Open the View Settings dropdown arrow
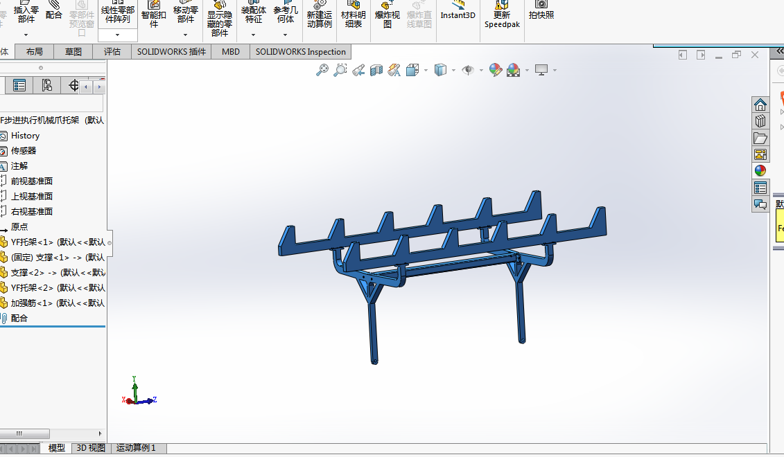This screenshot has height=457, width=784. 555,71
